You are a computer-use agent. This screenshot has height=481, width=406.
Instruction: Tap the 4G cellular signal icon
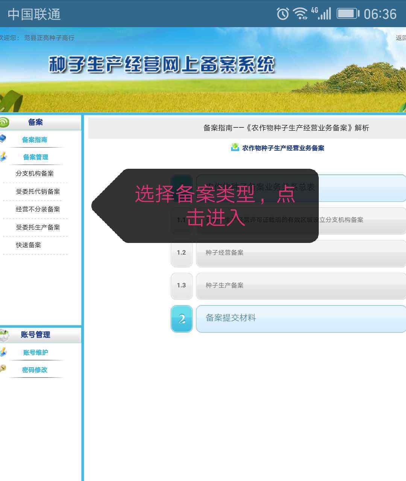pyautogui.click(x=321, y=14)
